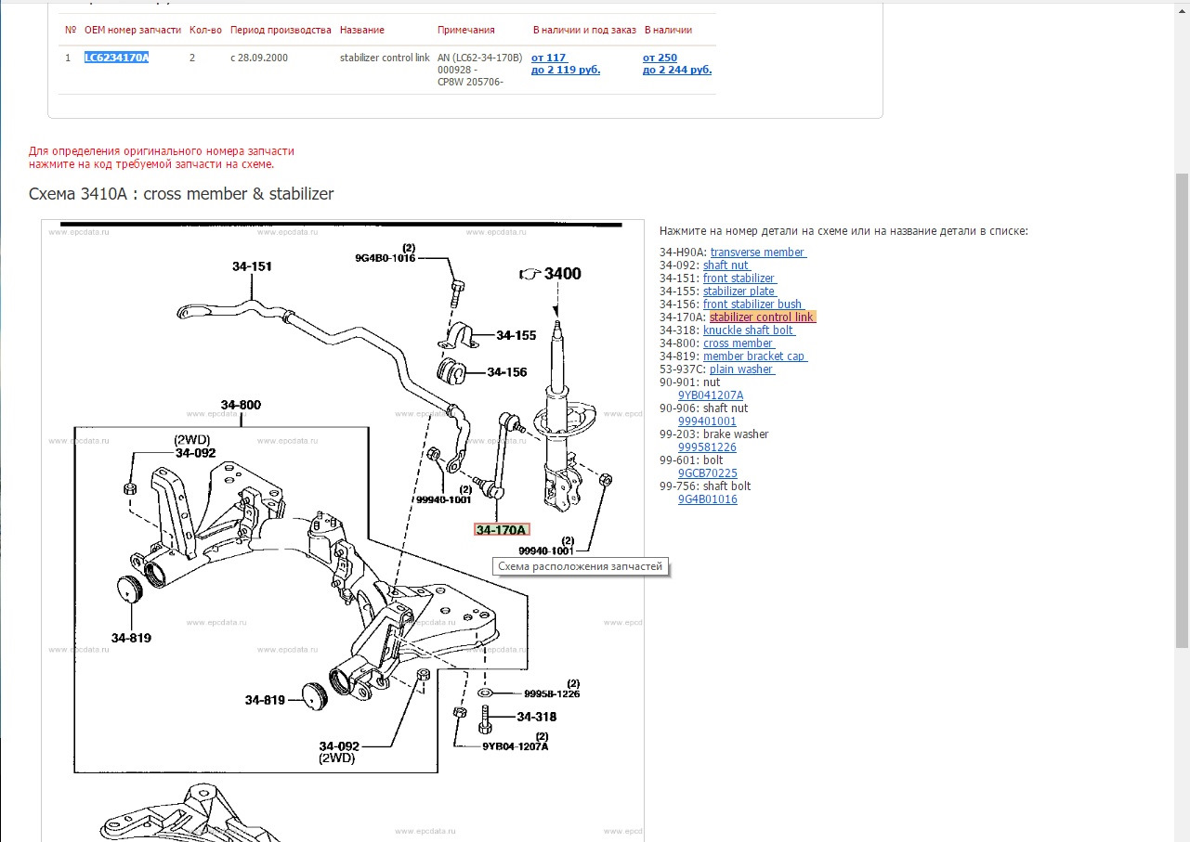Open the member bracket cap link
Viewport: 1190px width, 842px height.
(755, 356)
